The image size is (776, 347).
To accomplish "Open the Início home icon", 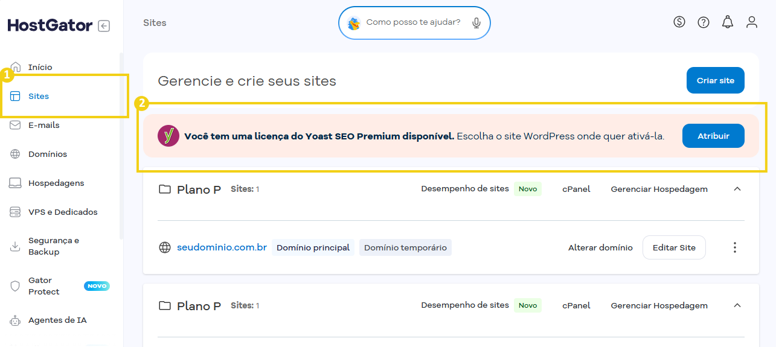I will 16,67.
